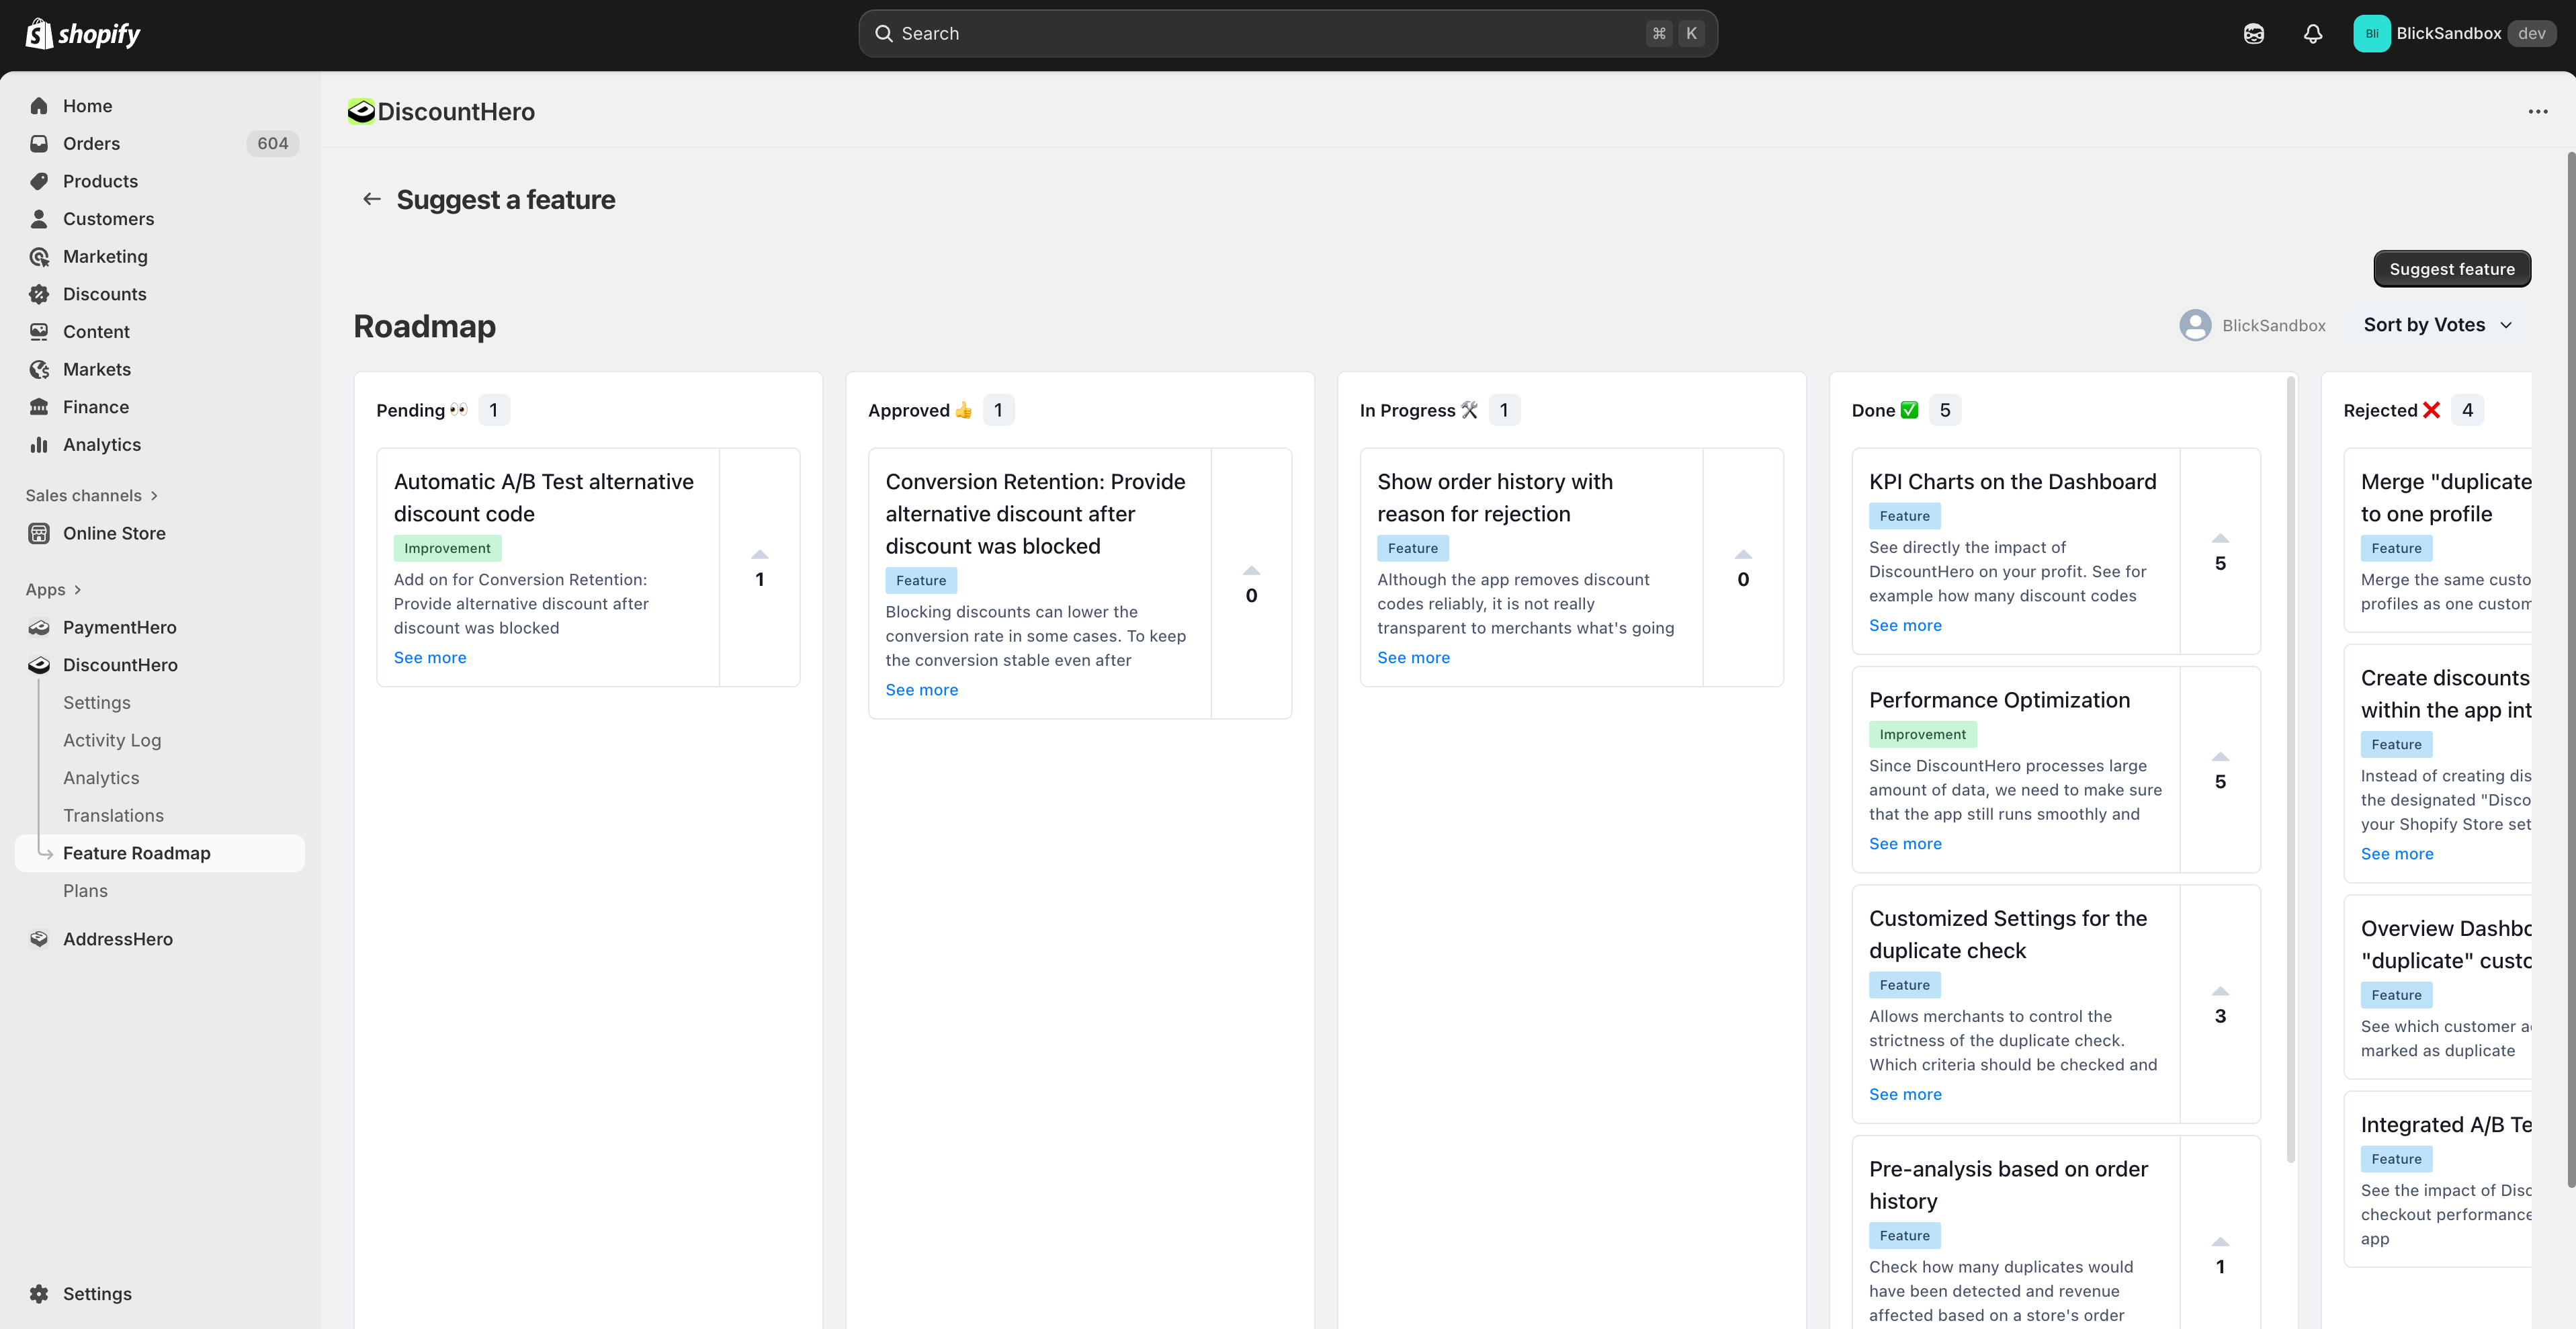2576x1329 pixels.
Task: See more of Show order history card
Action: [x=1413, y=658]
